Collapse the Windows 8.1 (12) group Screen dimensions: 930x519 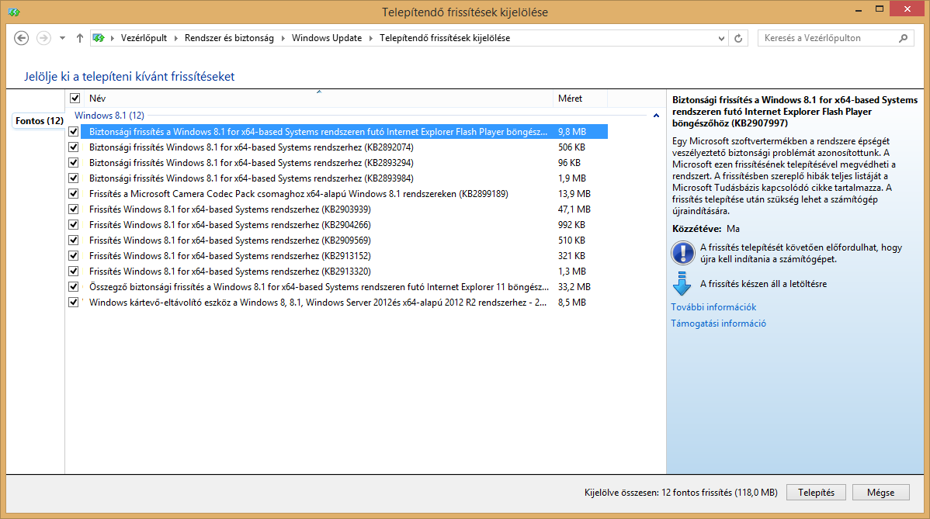point(656,116)
